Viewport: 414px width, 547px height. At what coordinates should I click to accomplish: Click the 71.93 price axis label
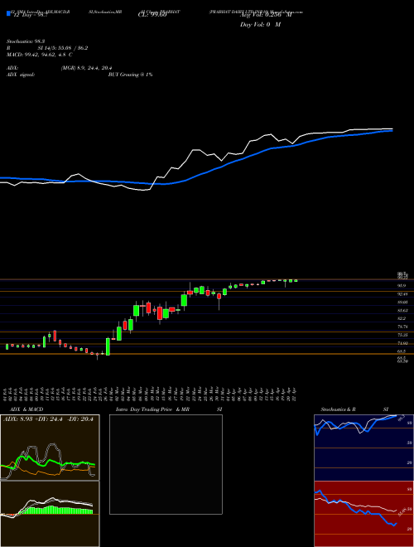pos(402,343)
